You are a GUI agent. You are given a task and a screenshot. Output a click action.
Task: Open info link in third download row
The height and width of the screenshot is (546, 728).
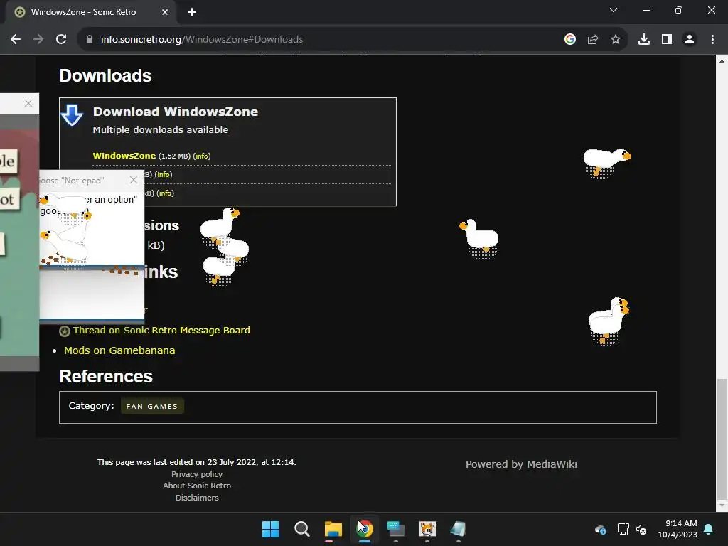click(x=165, y=193)
